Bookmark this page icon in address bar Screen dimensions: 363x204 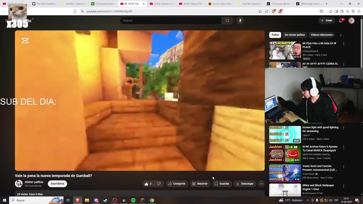(x=75, y=11)
